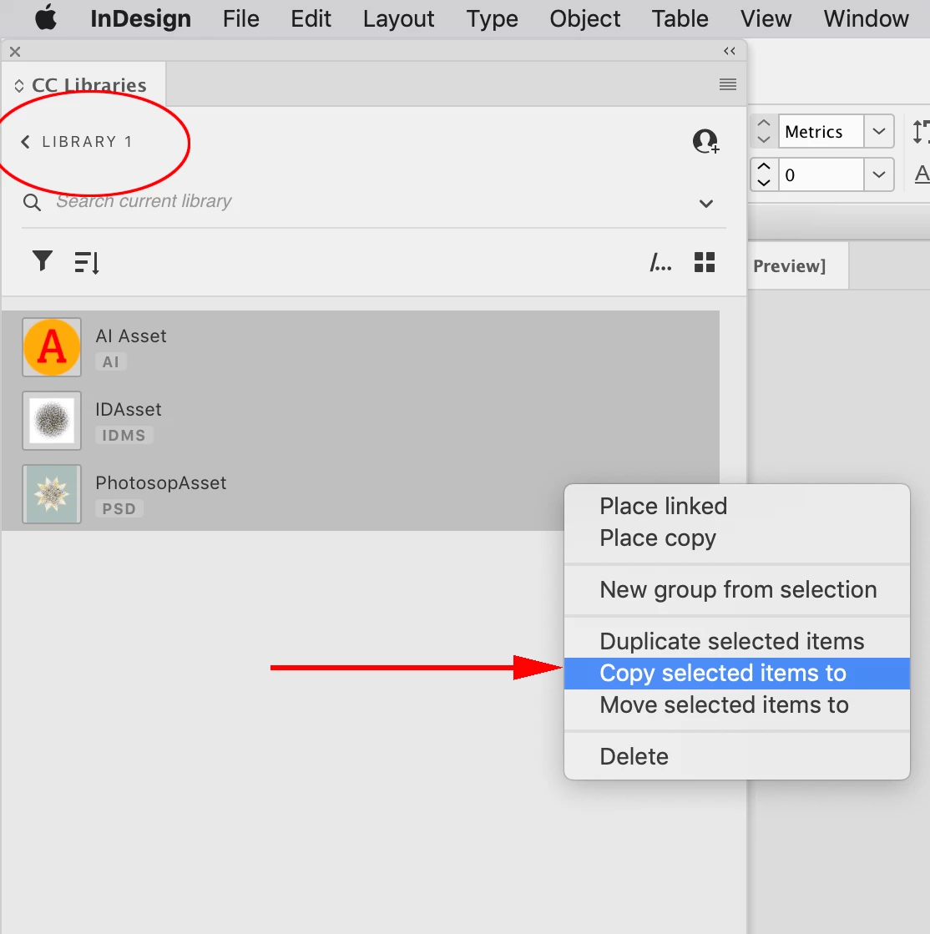Decrease tracking with down stepper

coord(764,183)
